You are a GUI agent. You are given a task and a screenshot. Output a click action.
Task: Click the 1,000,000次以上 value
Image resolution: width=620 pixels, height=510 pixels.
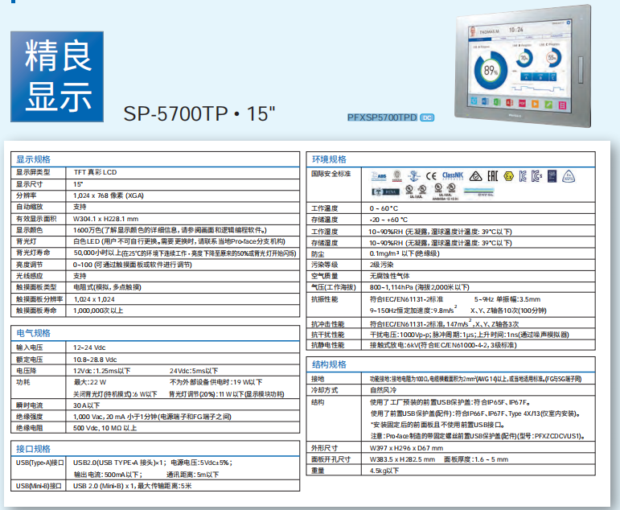click(98, 311)
